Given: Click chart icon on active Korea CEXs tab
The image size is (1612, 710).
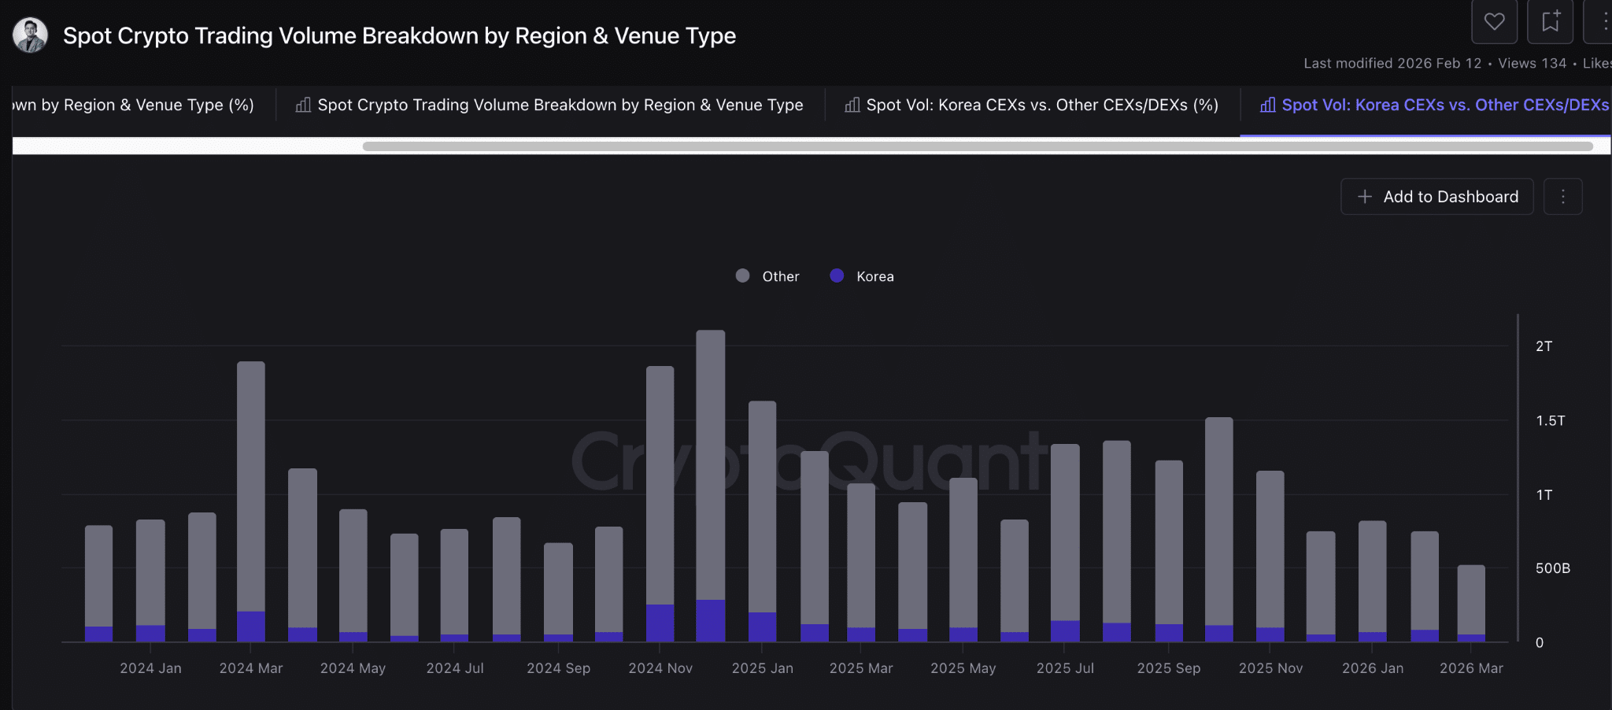Looking at the screenshot, I should 1267,105.
